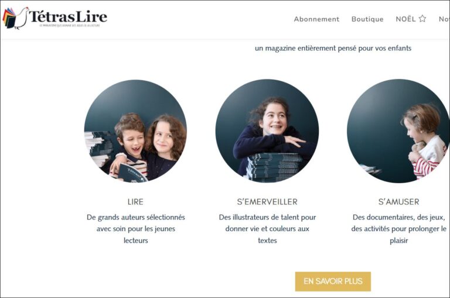This screenshot has height=298, width=450.
Task: Open the Boutique menu item
Action: 367,19
